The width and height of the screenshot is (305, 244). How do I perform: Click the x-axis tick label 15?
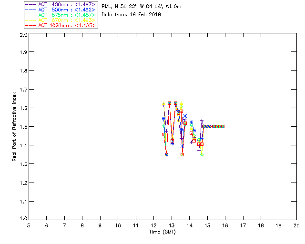coord(207,225)
